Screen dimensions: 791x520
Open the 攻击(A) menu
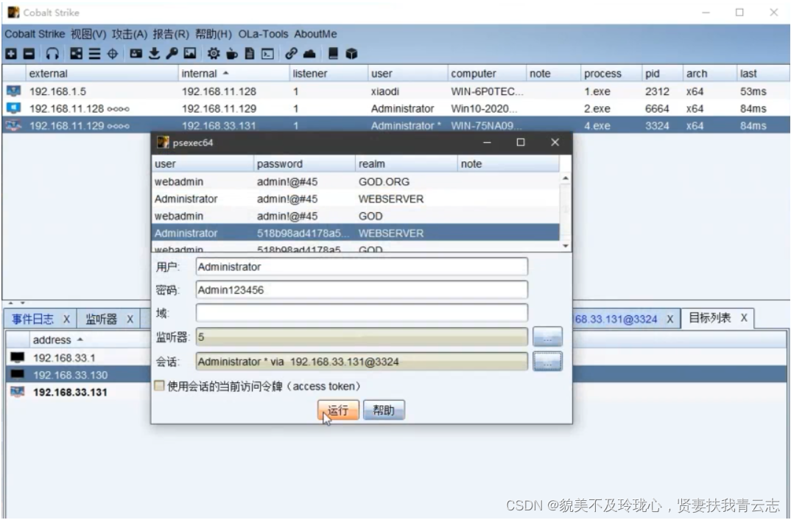[x=130, y=34]
